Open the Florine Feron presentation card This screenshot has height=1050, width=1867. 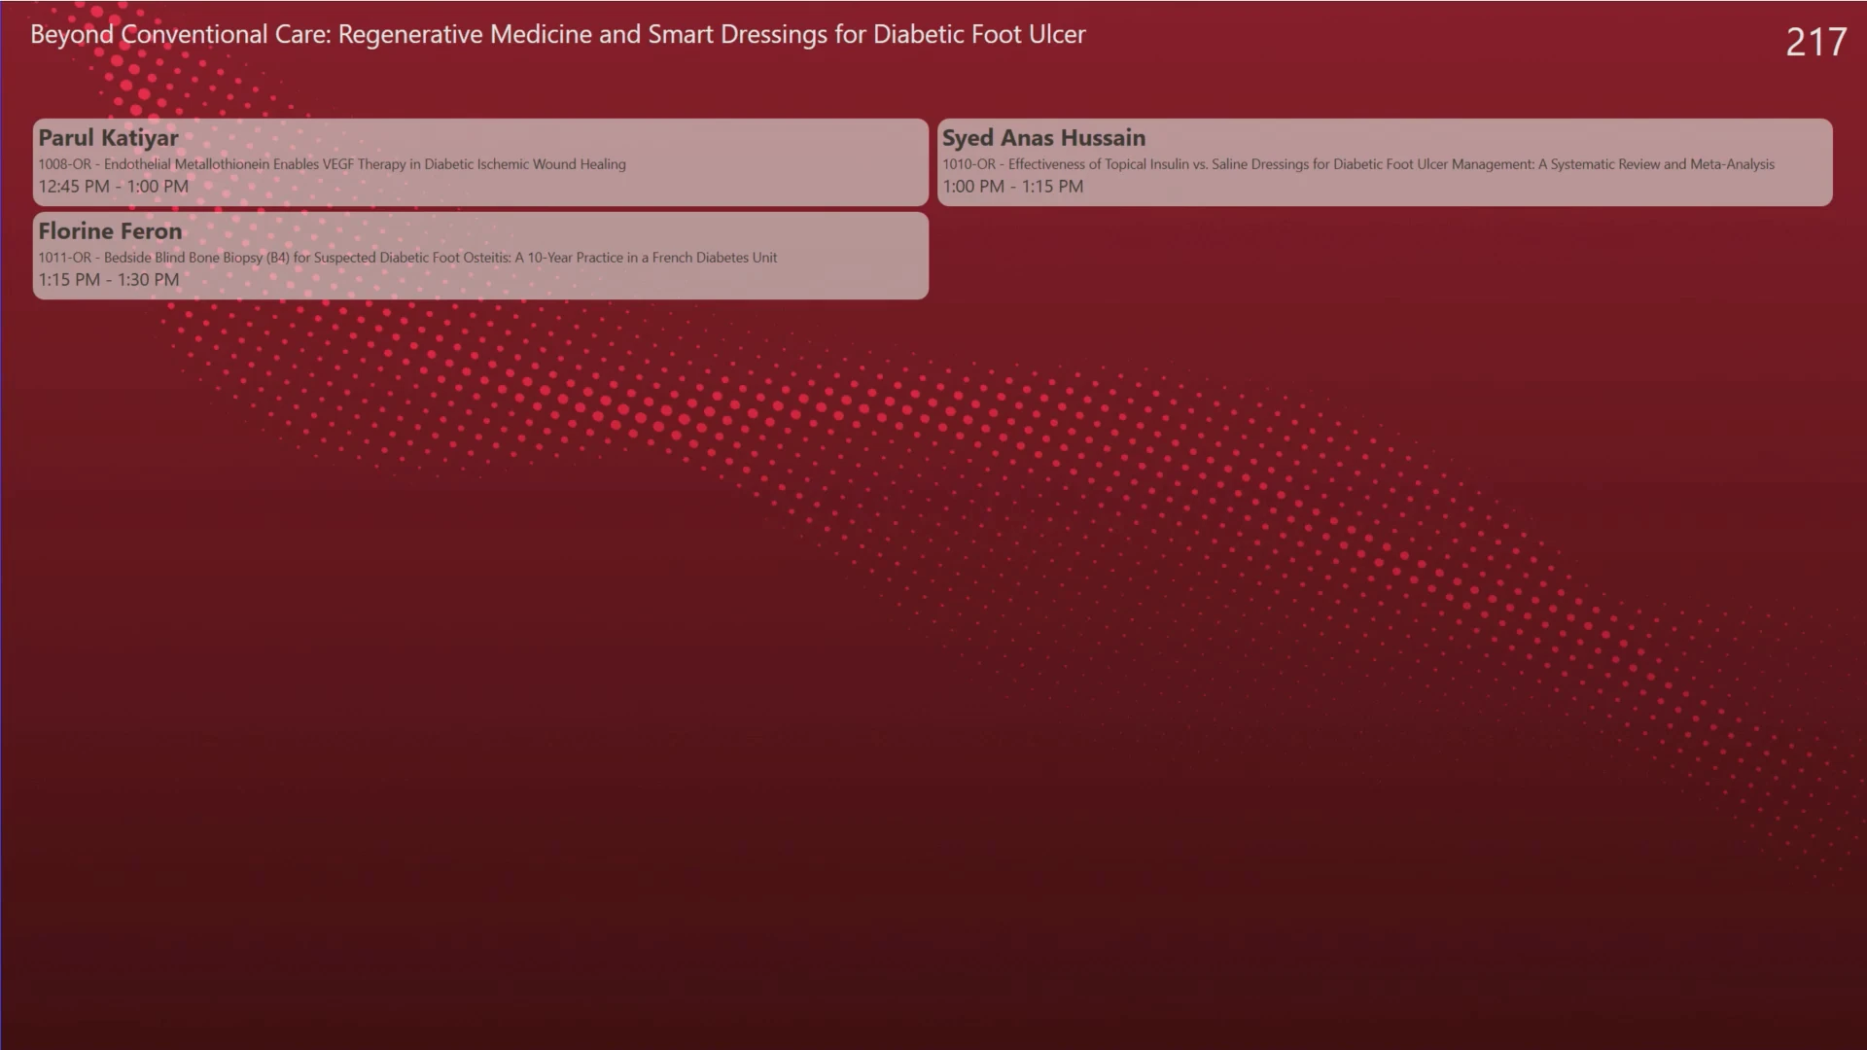(x=480, y=256)
